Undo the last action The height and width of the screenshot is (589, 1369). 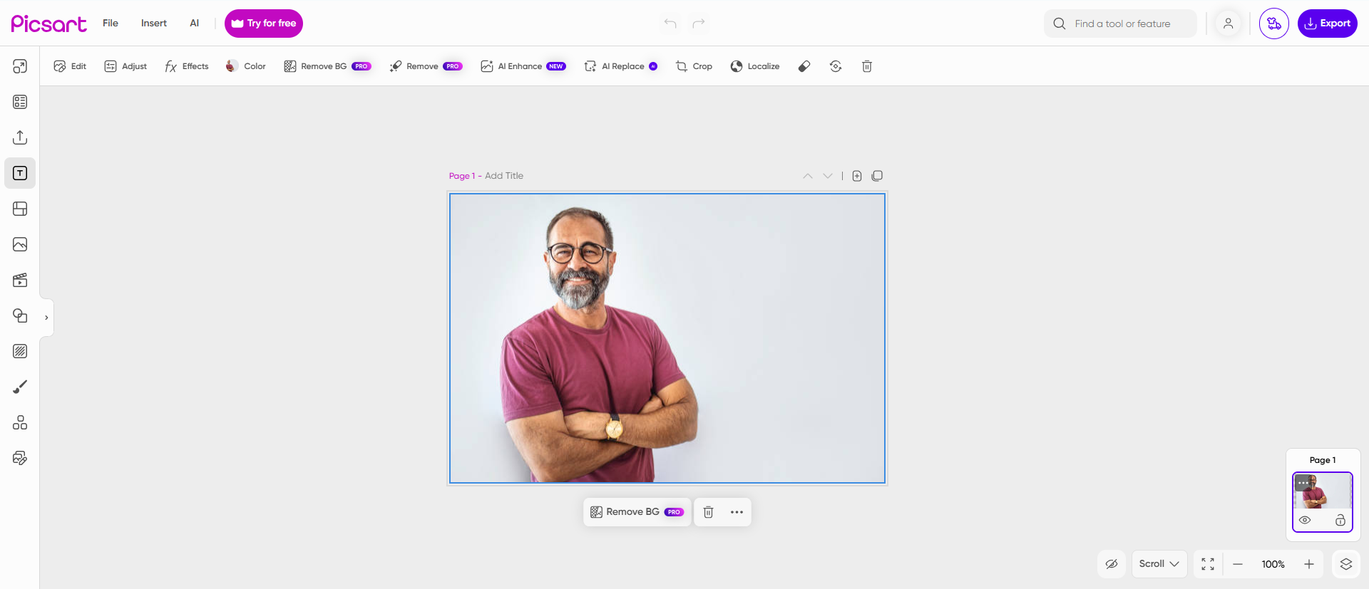pos(670,24)
